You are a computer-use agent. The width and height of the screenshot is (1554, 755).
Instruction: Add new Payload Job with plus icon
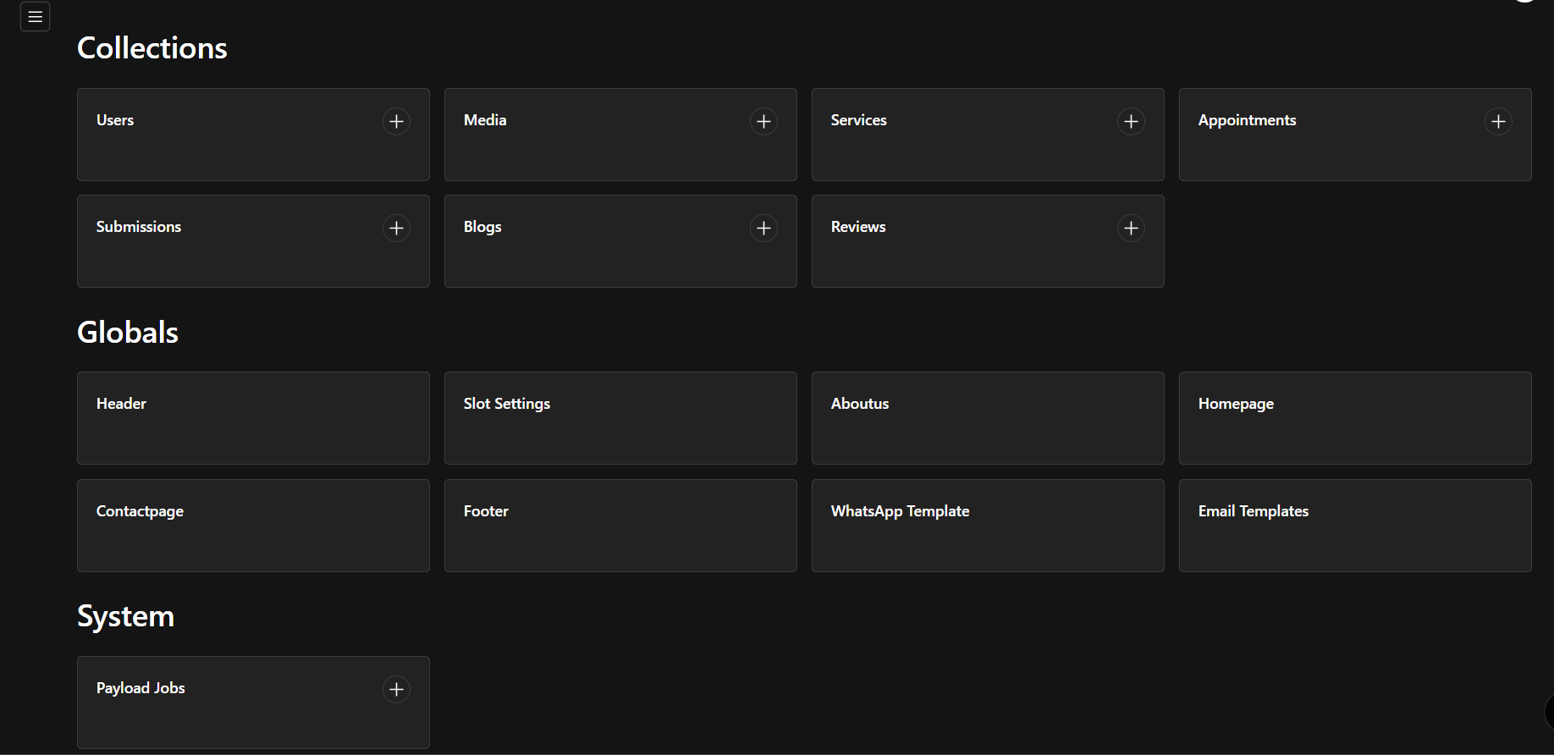coord(396,689)
